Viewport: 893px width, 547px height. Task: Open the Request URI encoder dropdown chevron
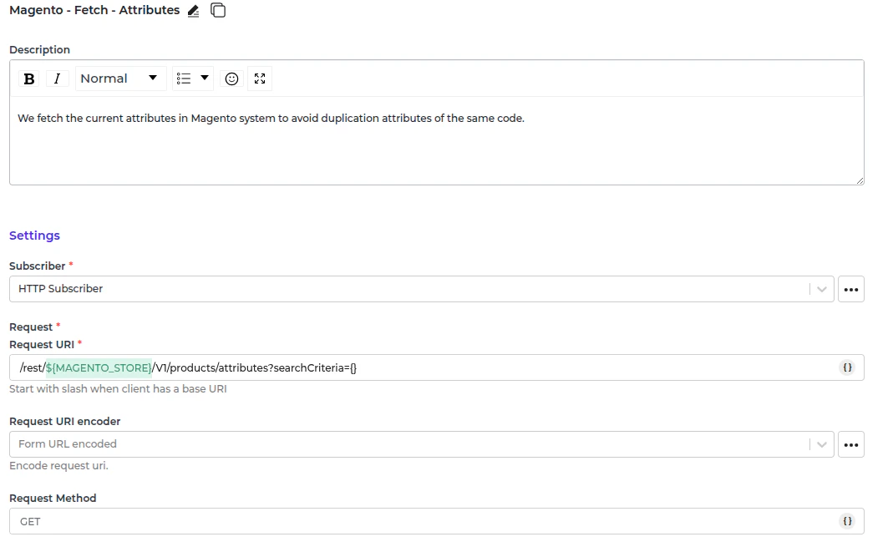[822, 444]
